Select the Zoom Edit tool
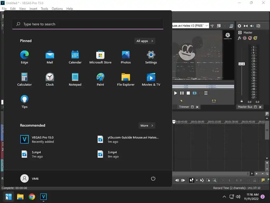The height and width of the screenshot is (203, 270). pos(215,180)
